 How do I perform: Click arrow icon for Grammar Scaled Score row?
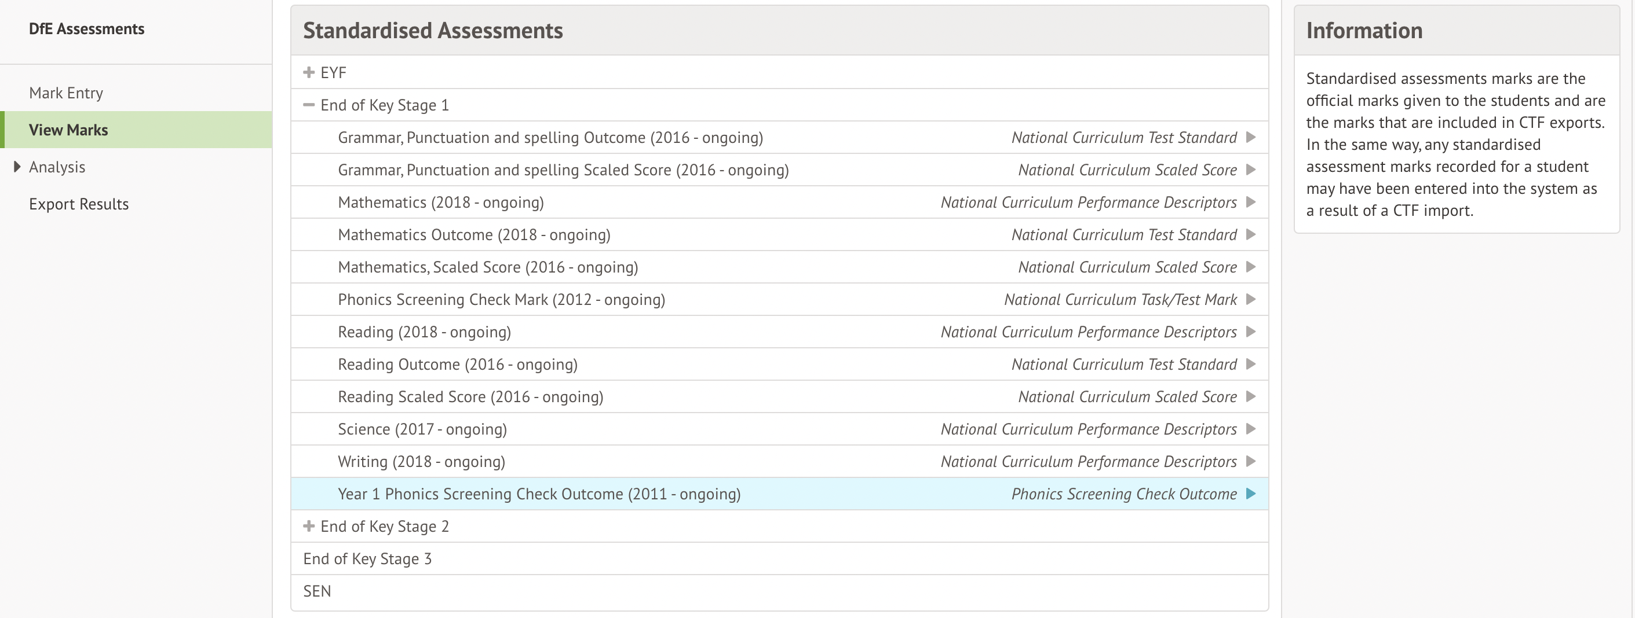[x=1250, y=170]
